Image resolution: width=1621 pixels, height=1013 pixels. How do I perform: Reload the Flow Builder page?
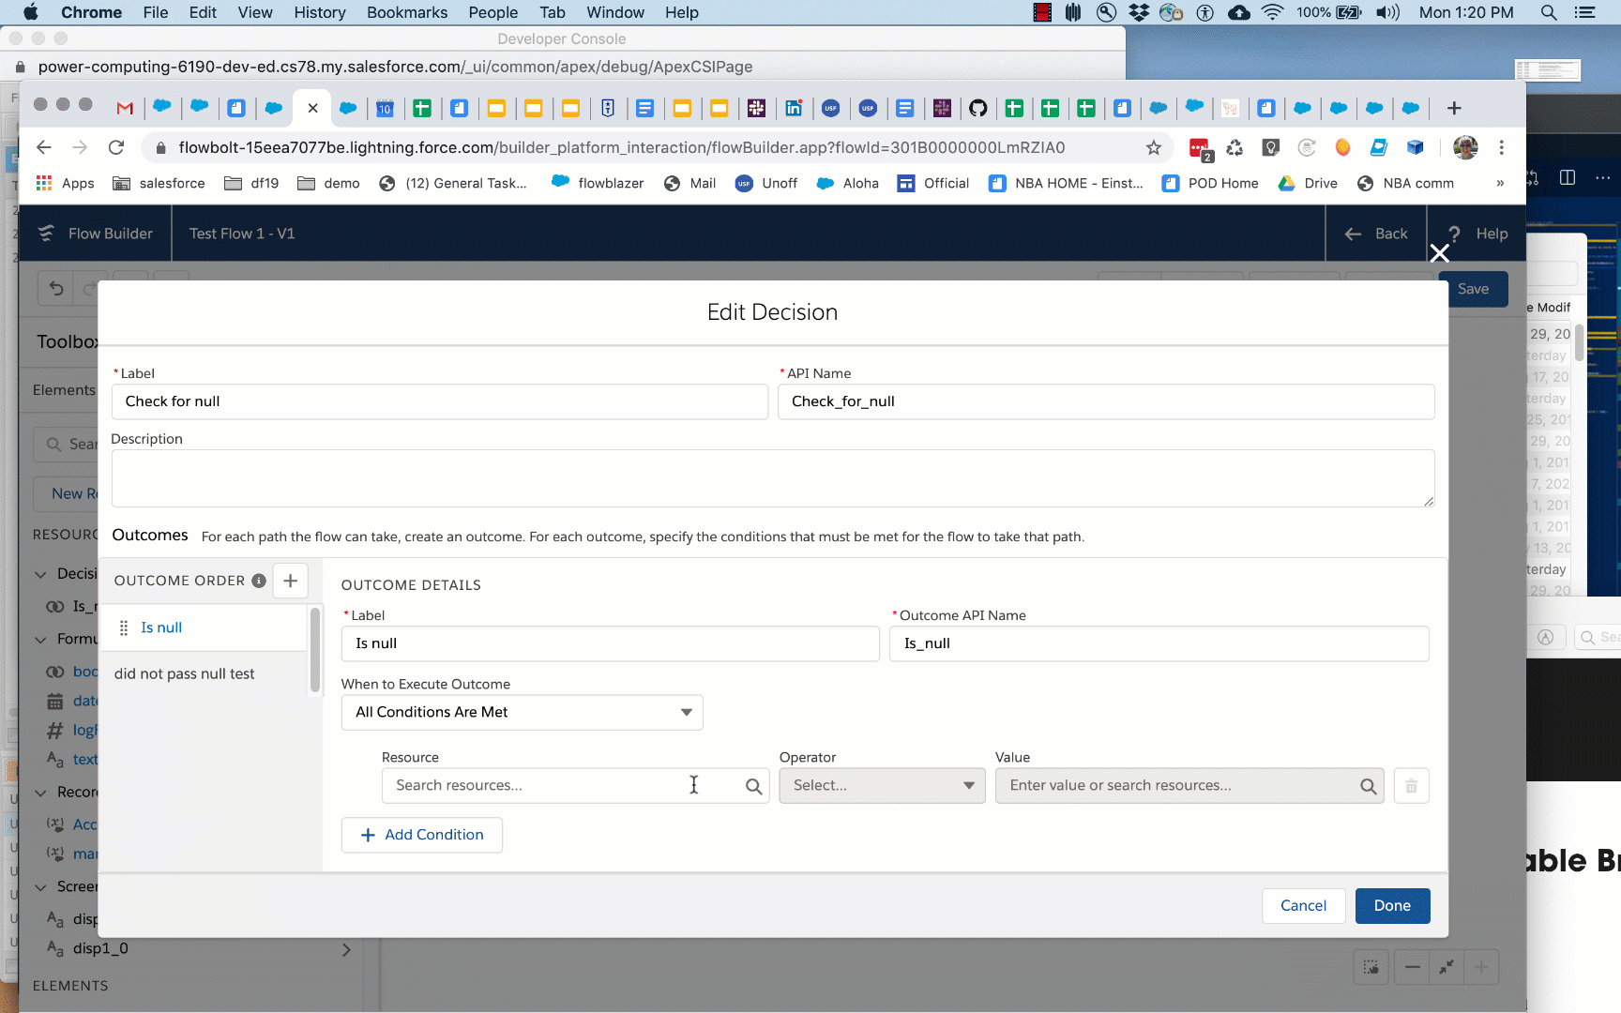(116, 147)
